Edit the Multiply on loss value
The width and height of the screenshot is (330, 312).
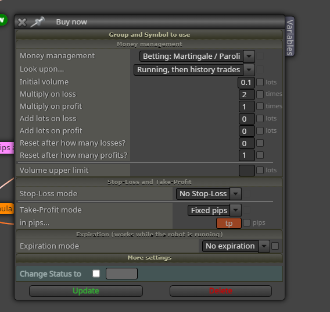(x=247, y=95)
